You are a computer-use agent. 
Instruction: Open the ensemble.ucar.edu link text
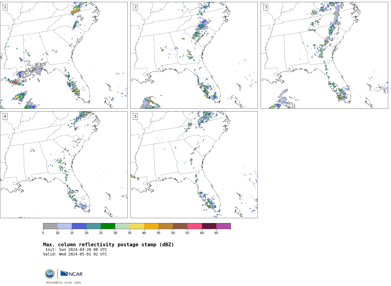click(x=64, y=283)
